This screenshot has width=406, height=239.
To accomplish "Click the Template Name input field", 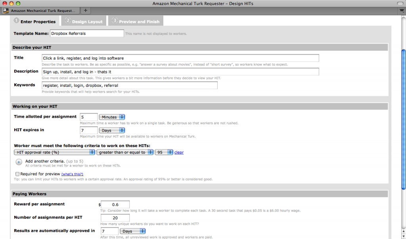I will tap(87, 33).
